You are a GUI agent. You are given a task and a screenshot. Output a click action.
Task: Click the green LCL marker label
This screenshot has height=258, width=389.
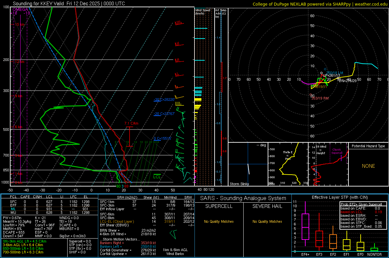(157, 177)
